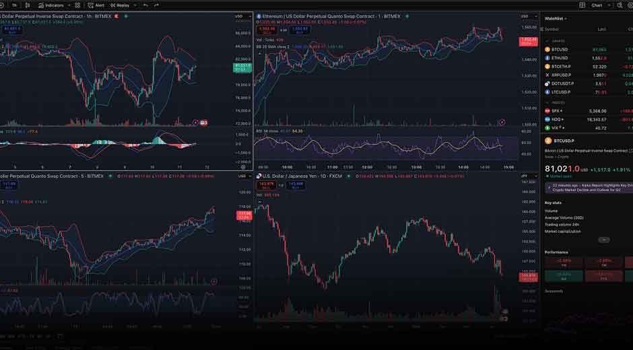Click the settings gear on Bitcoin MACD axis
Image resolution: width=633 pixels, height=350 pixels.
point(243,167)
